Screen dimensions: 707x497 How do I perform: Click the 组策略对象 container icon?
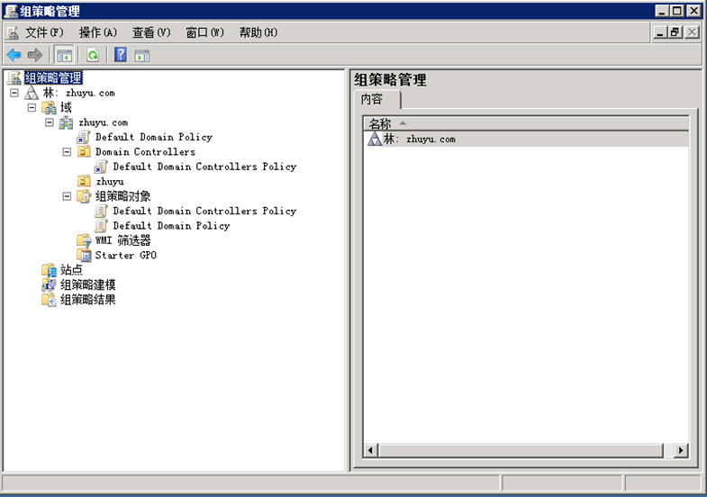coord(84,196)
